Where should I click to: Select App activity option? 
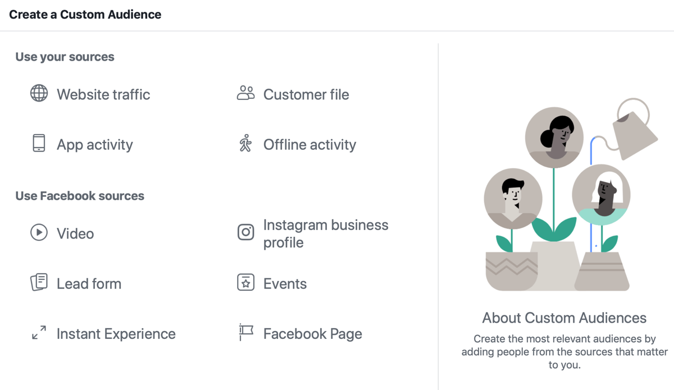94,144
